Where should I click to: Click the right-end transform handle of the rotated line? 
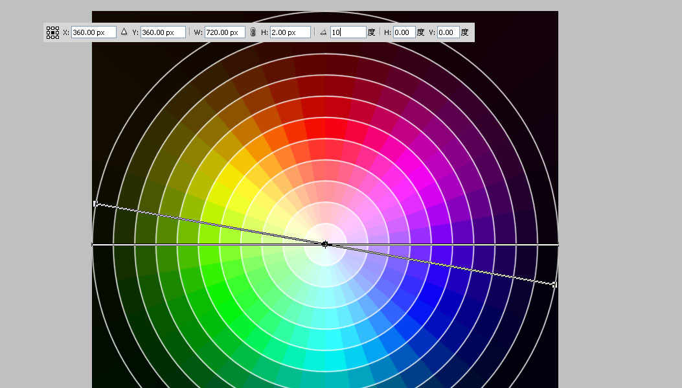tap(554, 284)
